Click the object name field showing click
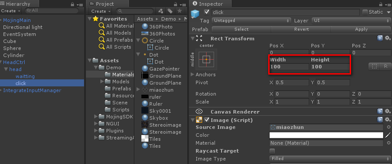Screen dimensions: 392x164 [285, 12]
